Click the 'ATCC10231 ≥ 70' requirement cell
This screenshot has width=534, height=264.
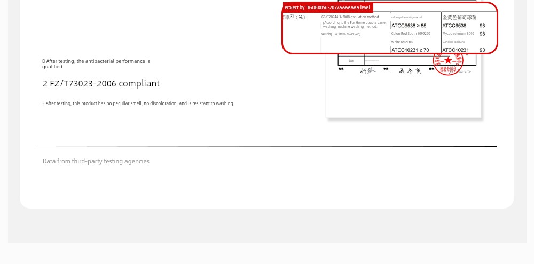tap(410, 50)
